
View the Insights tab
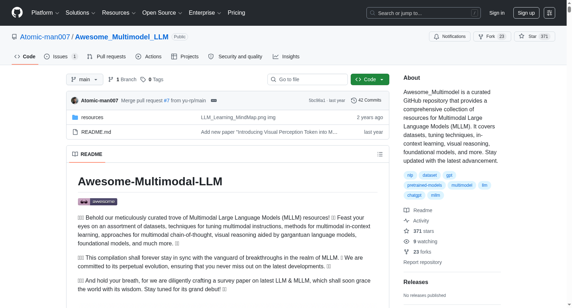(286, 57)
